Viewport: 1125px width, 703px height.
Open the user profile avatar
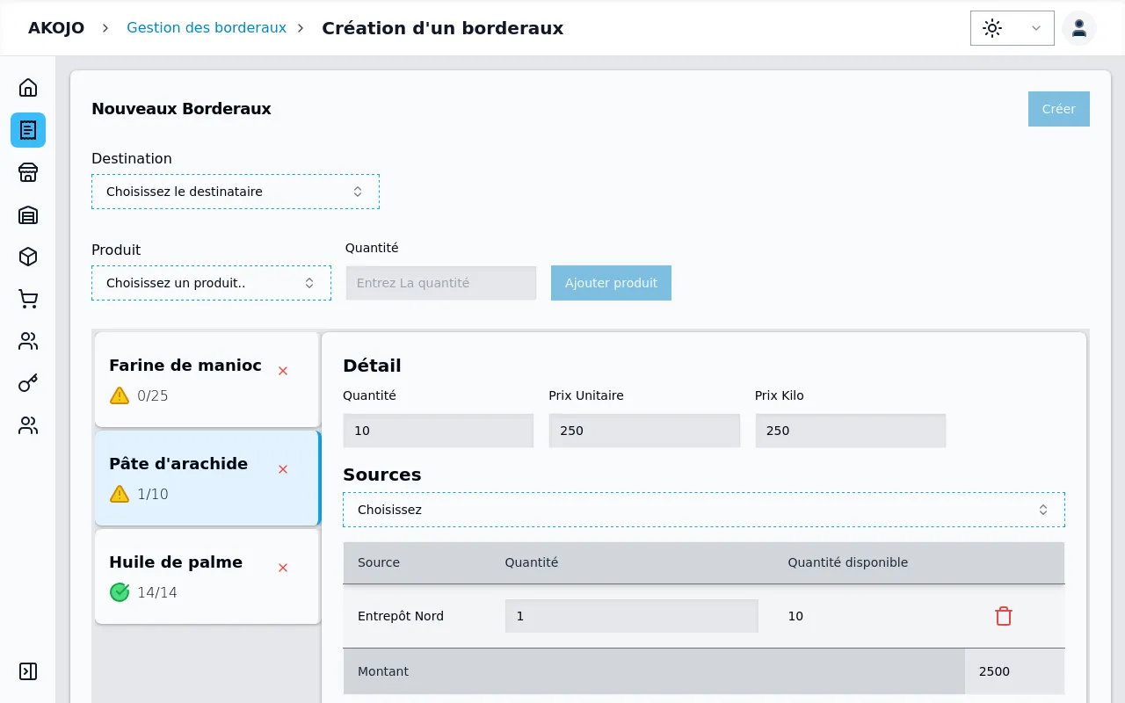click(x=1078, y=28)
